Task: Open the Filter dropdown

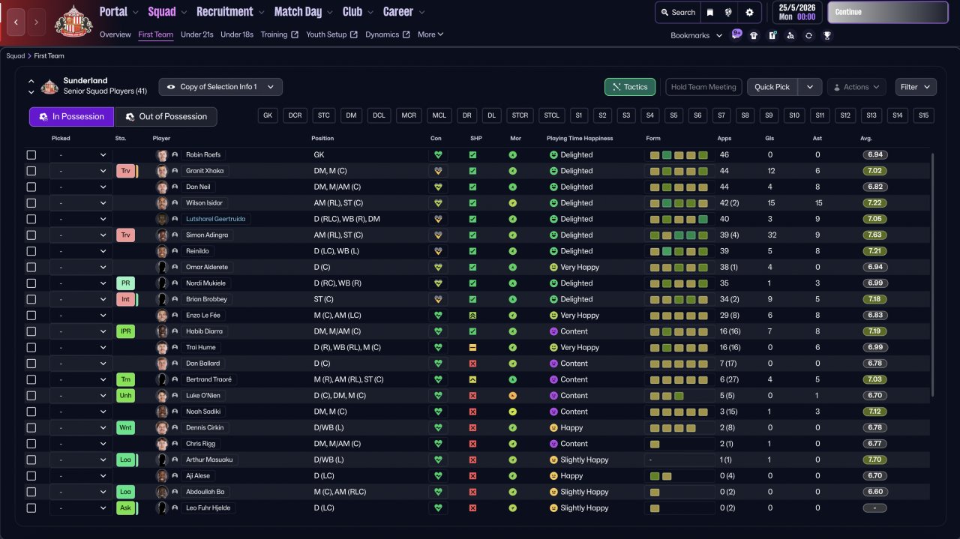Action: coord(916,87)
